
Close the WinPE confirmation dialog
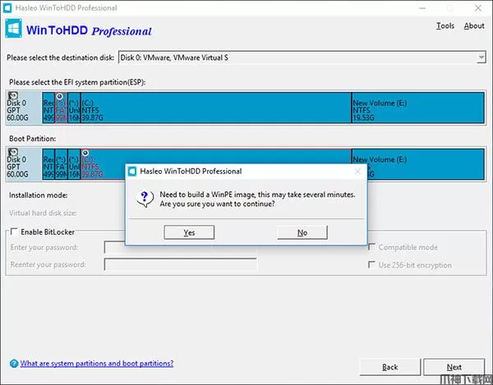pos(357,171)
